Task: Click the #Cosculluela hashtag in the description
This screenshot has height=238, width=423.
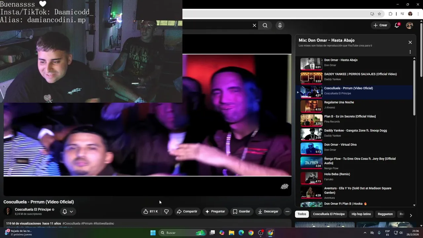Action: [71, 223]
